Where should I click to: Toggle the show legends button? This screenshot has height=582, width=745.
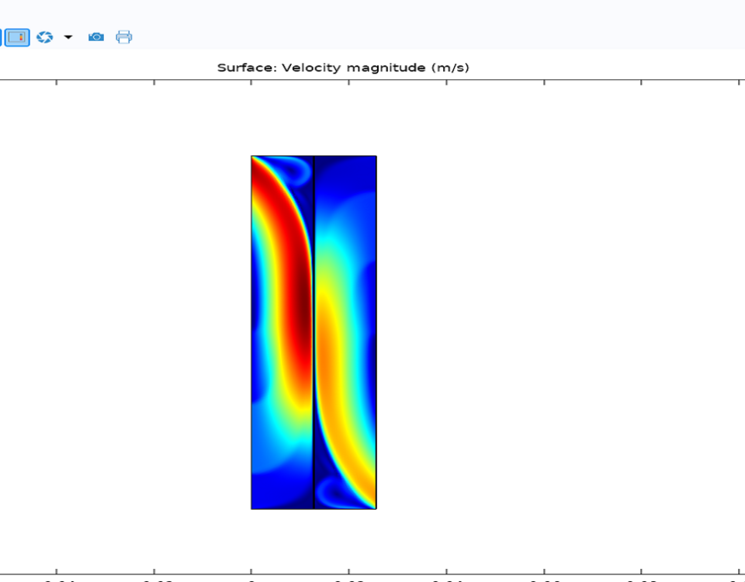pyautogui.click(x=17, y=37)
